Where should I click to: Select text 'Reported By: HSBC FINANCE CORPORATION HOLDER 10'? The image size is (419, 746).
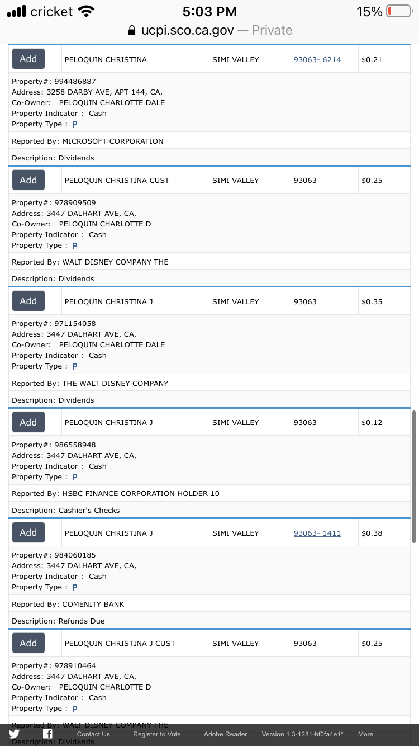(x=116, y=493)
